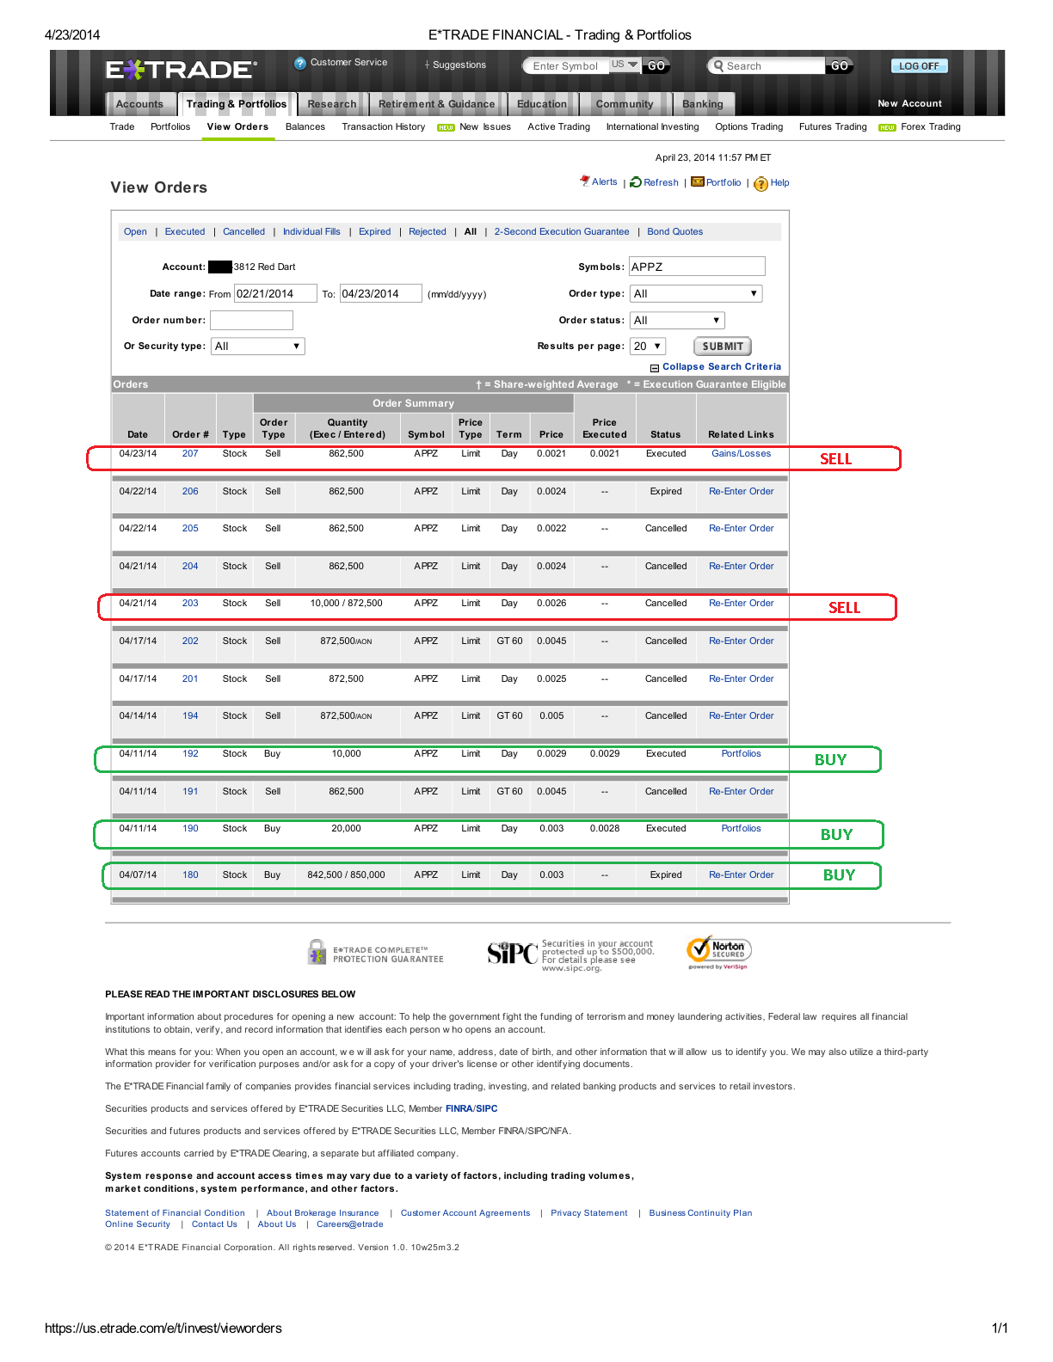Filter orders by Cancelled

pos(243,232)
